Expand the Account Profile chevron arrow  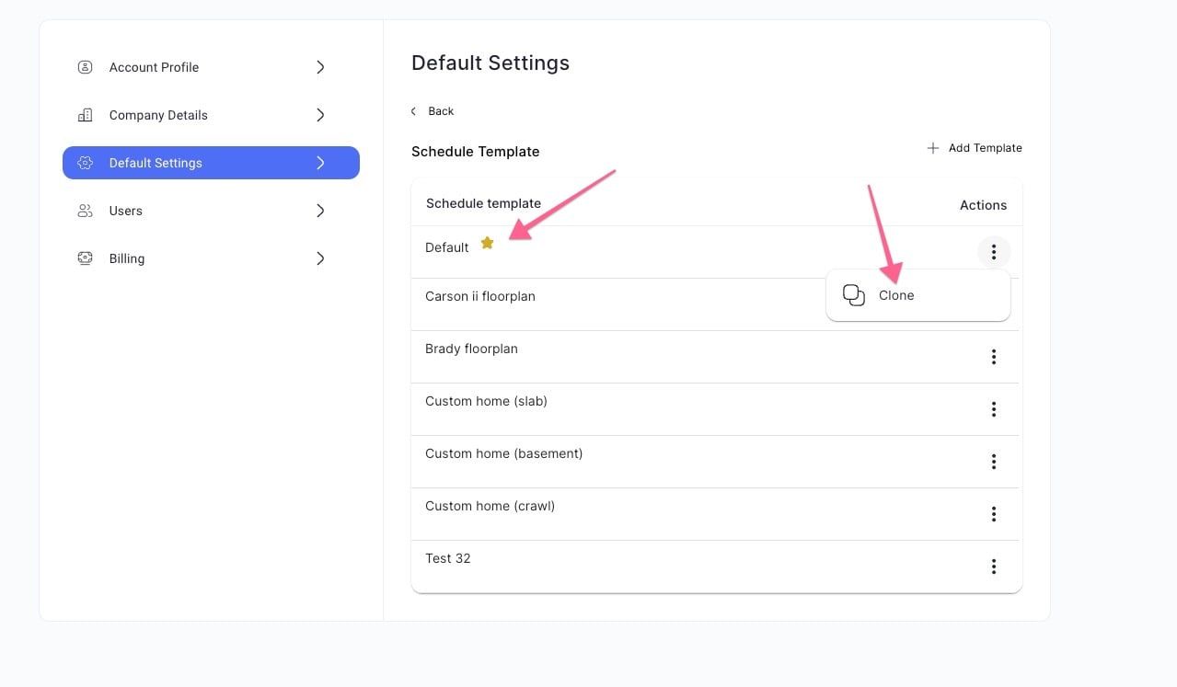click(320, 67)
